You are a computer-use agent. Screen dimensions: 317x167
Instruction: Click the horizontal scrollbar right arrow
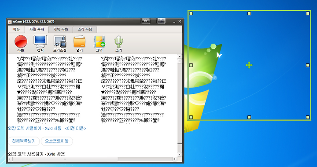pyautogui.click(x=175, y=159)
